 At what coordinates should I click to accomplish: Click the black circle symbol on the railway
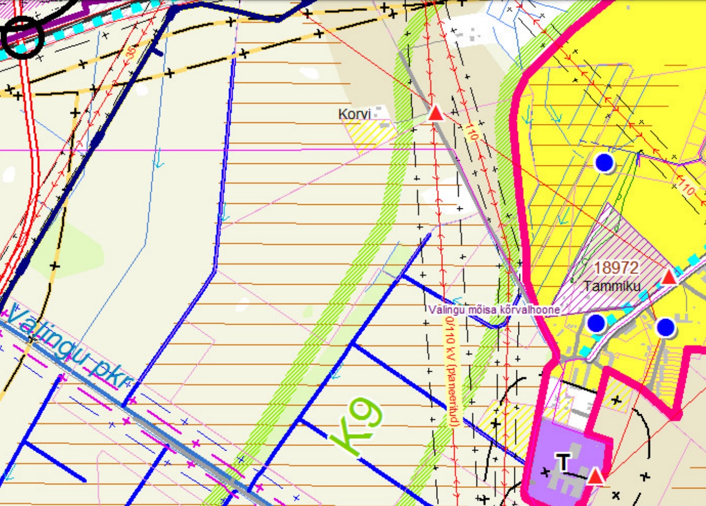click(22, 37)
